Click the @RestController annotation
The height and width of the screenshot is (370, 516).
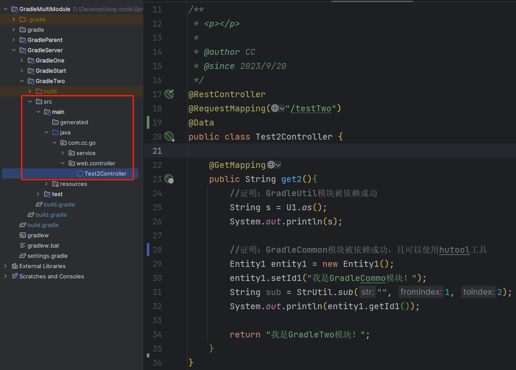(x=227, y=94)
